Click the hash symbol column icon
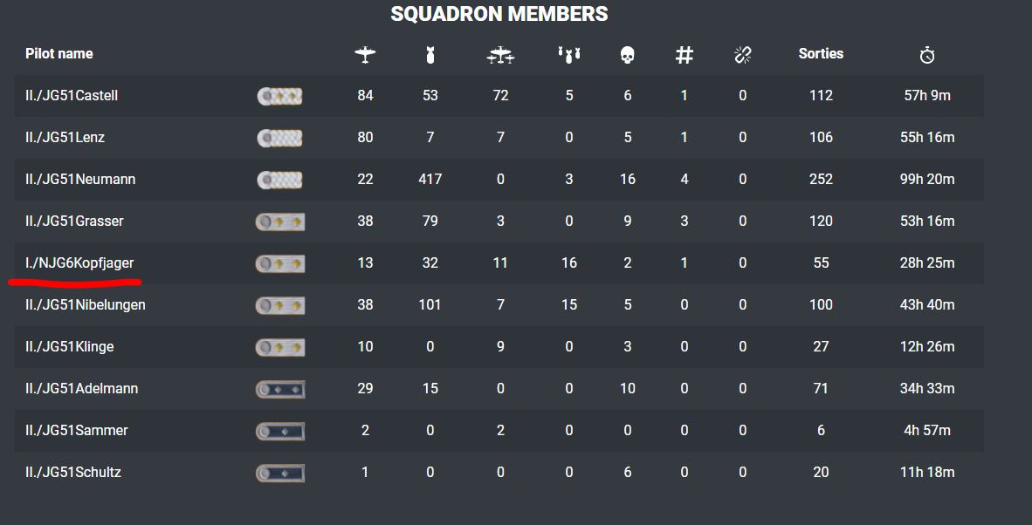 pyautogui.click(x=685, y=55)
